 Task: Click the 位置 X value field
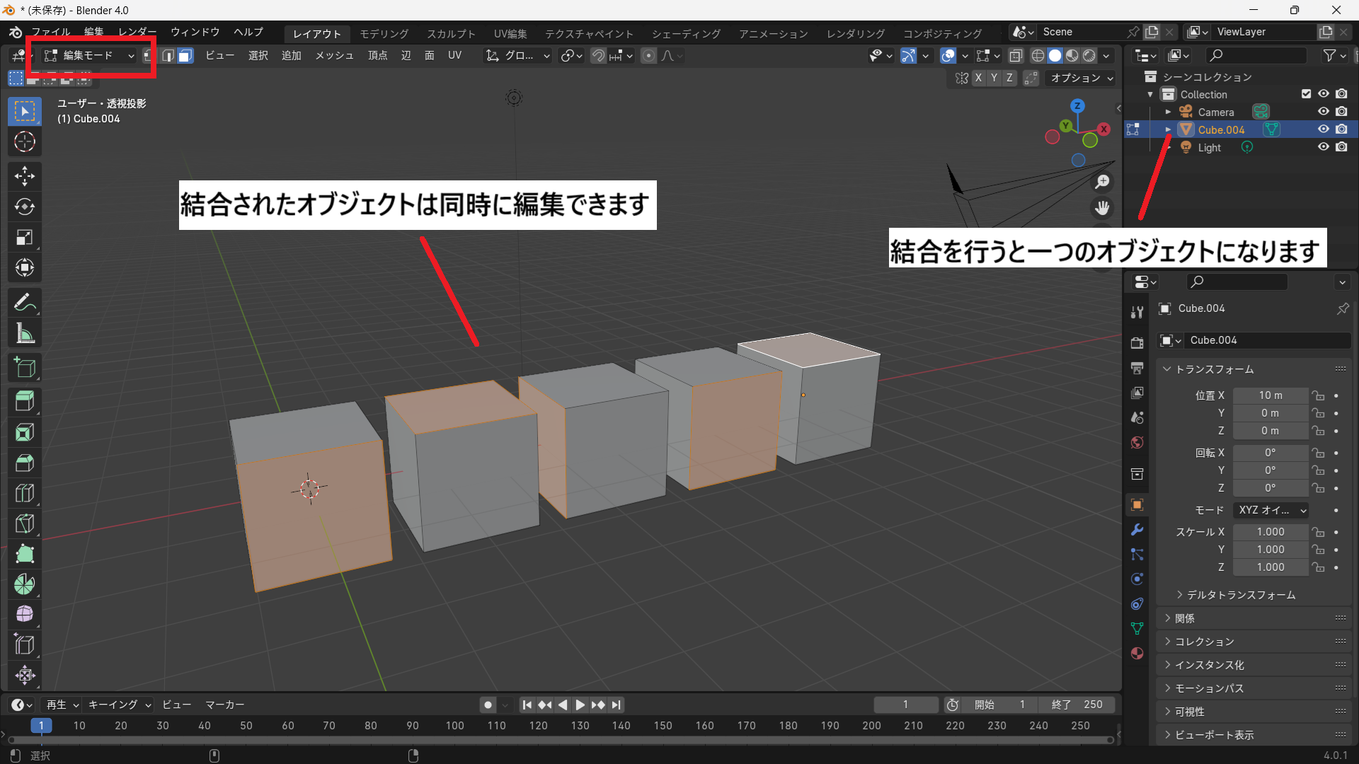[1270, 395]
